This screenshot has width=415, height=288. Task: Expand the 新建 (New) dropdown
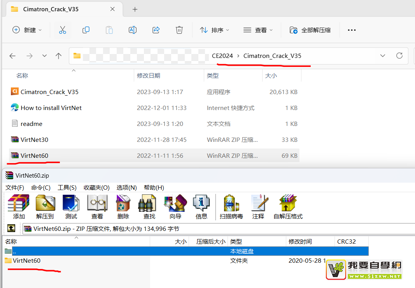tap(27, 30)
